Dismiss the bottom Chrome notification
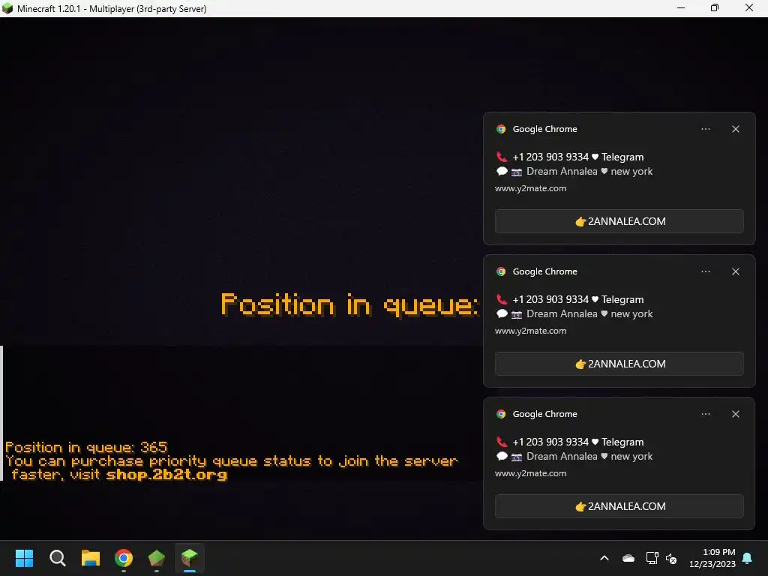The image size is (768, 576). [736, 414]
